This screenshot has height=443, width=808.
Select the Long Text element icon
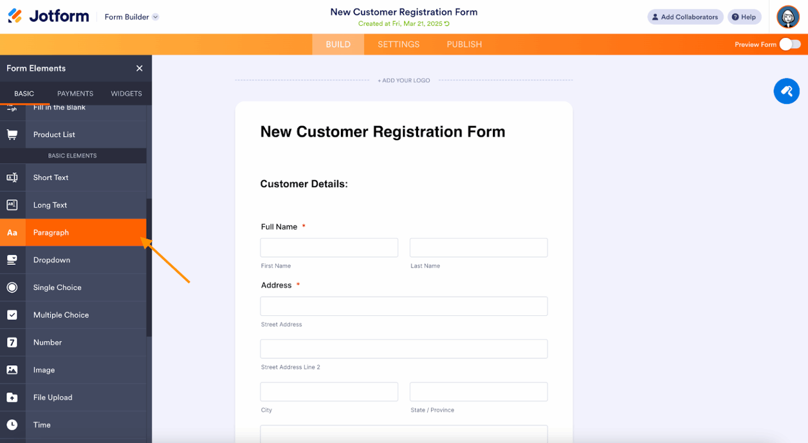(x=13, y=205)
